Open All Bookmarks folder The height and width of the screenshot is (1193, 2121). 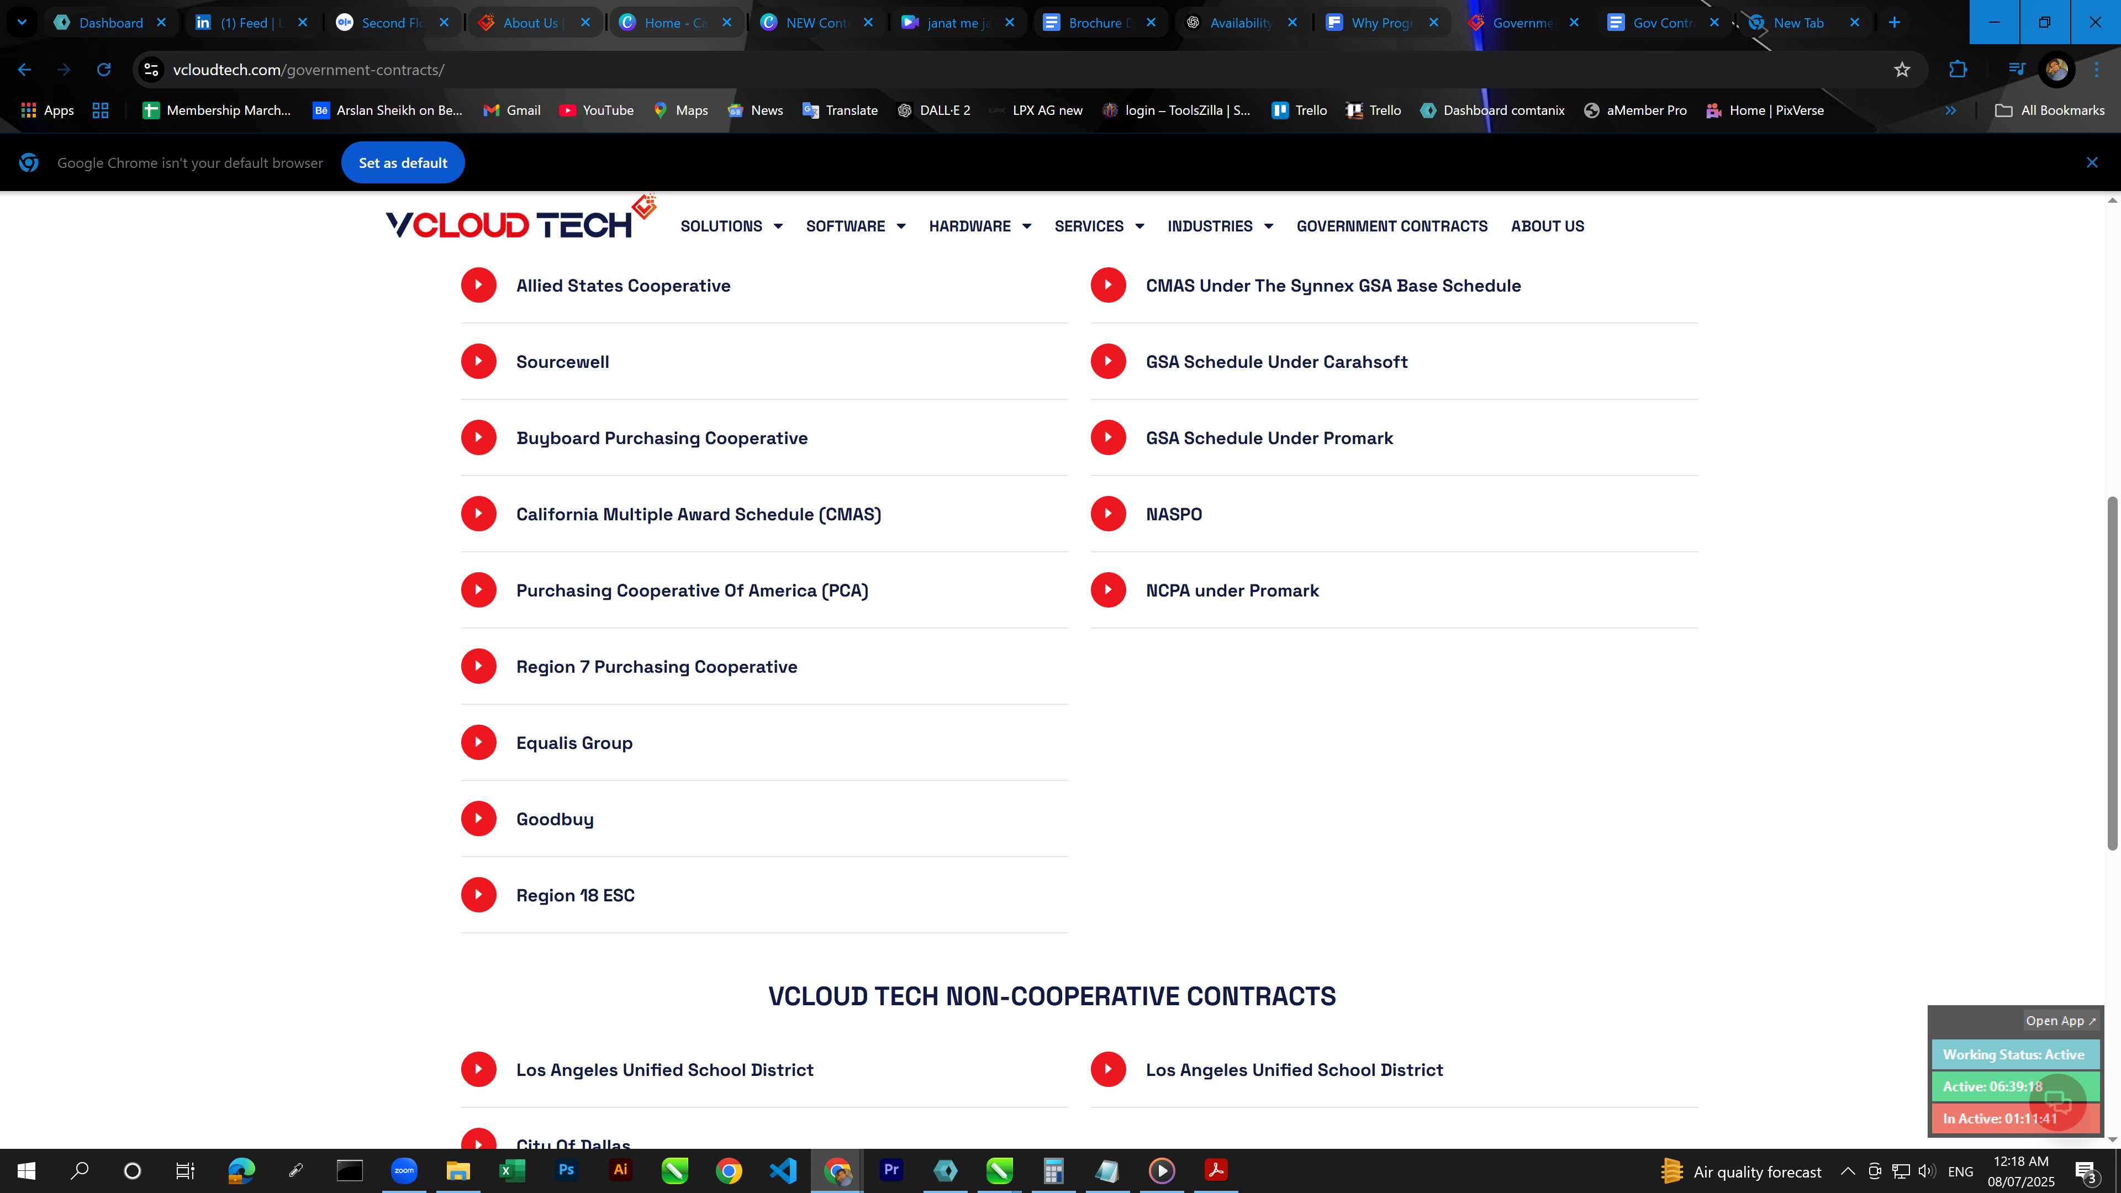(2050, 110)
